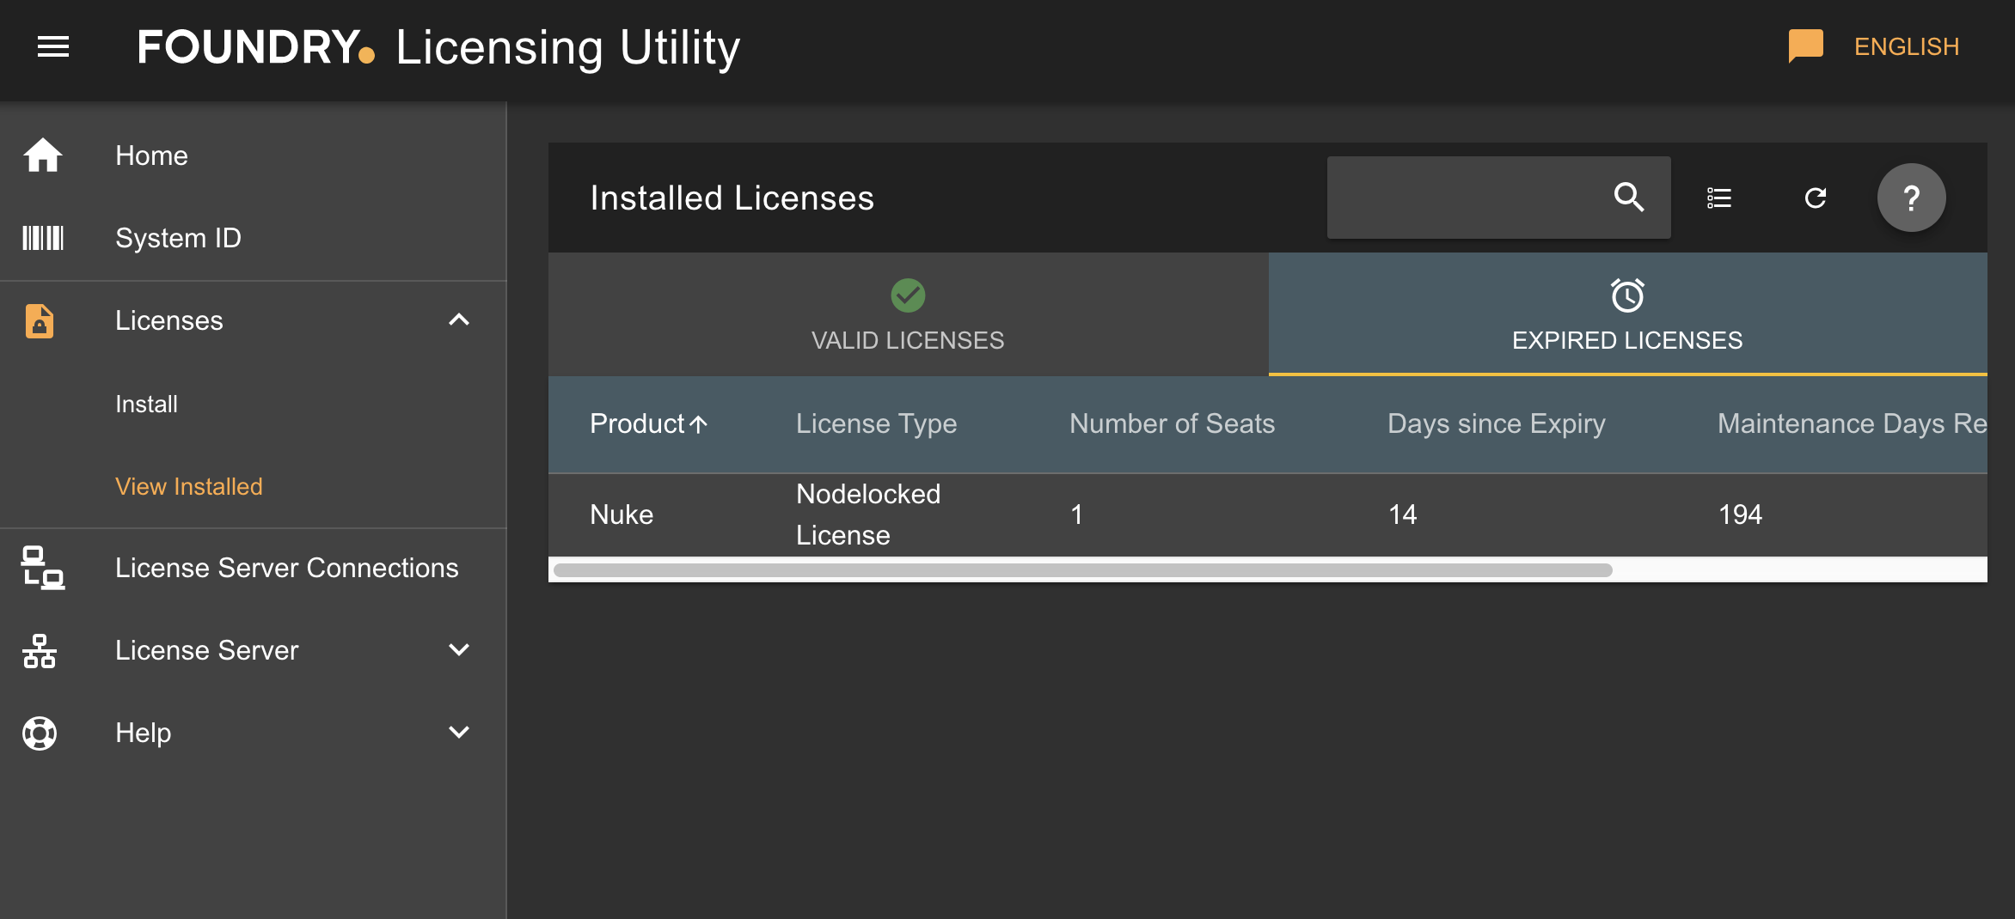Screen dimensions: 2015x919
Task: Open the question mark help button
Action: click(x=1911, y=198)
